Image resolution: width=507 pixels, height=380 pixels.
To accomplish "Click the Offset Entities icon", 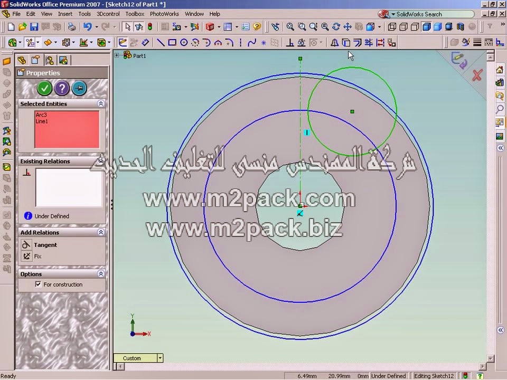I will (358, 42).
